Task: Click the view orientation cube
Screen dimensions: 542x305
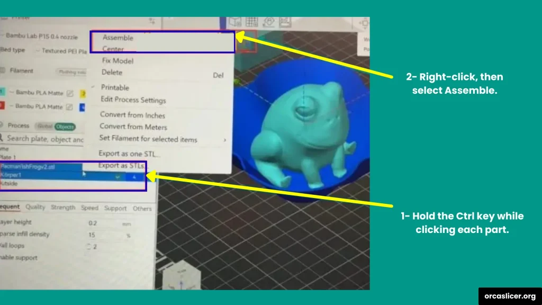Action: [181, 275]
